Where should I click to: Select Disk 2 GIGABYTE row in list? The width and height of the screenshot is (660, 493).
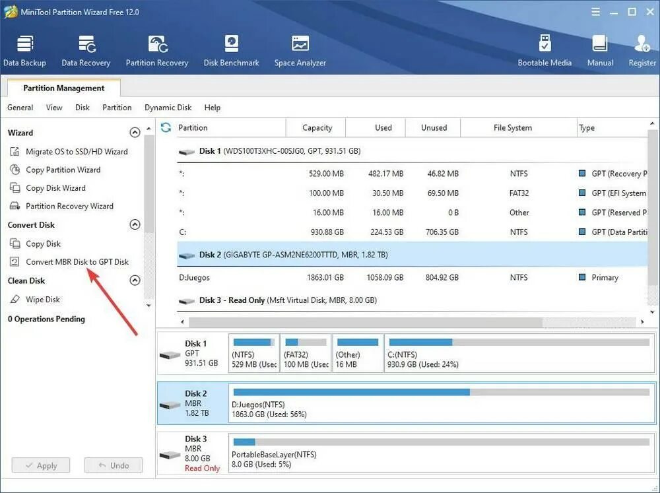(x=412, y=255)
